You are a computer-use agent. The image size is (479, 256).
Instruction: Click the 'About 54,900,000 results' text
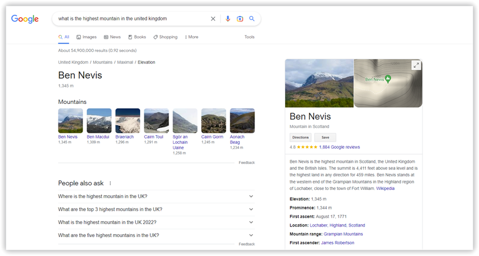coord(97,51)
